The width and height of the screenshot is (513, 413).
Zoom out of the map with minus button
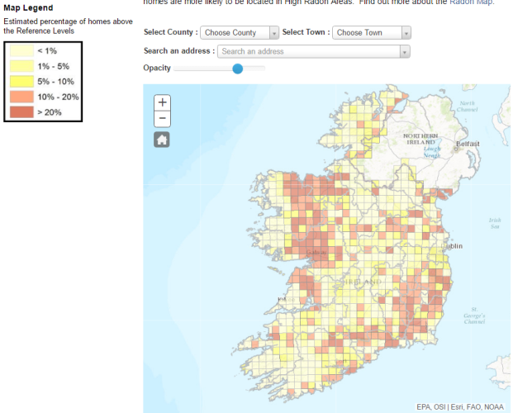point(162,119)
